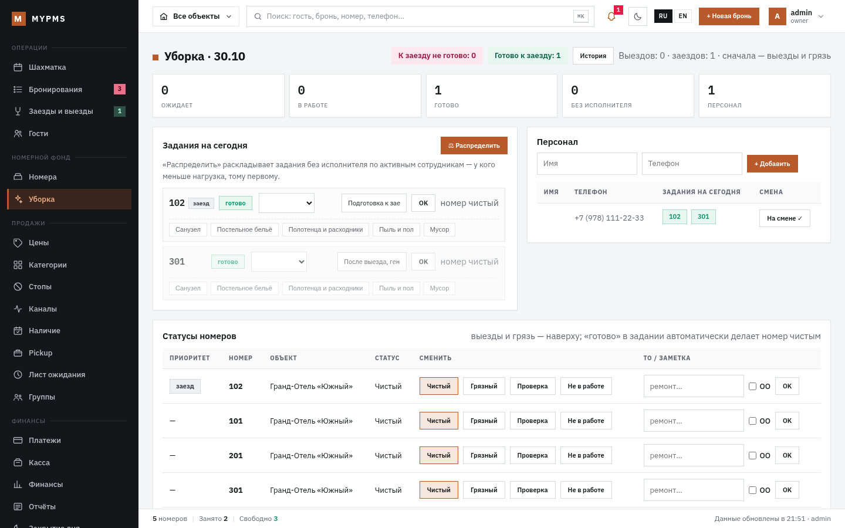Viewport: 845px width, 528px height.
Task: Click the Pickup briefcase icon
Action: pos(18,353)
